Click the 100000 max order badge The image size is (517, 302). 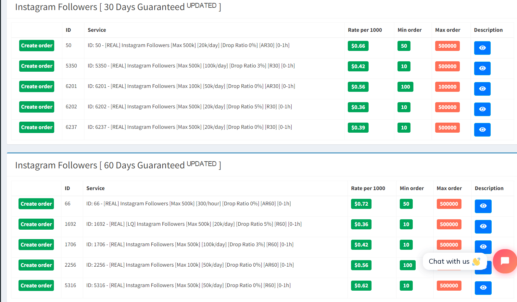[447, 87]
